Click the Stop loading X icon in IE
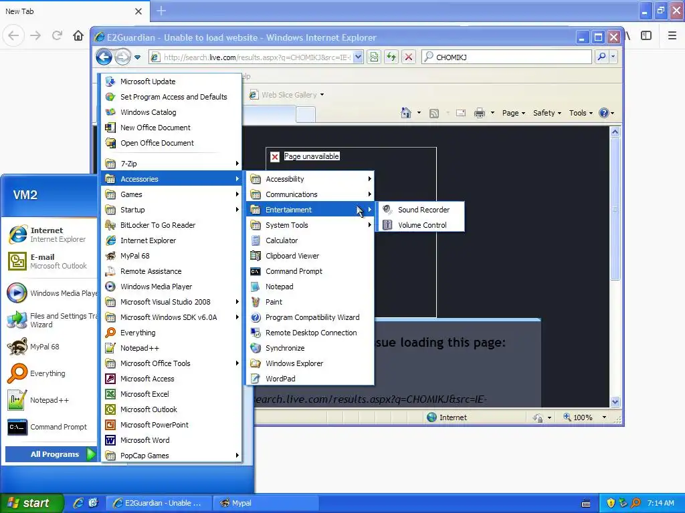685x513 pixels. tap(409, 57)
